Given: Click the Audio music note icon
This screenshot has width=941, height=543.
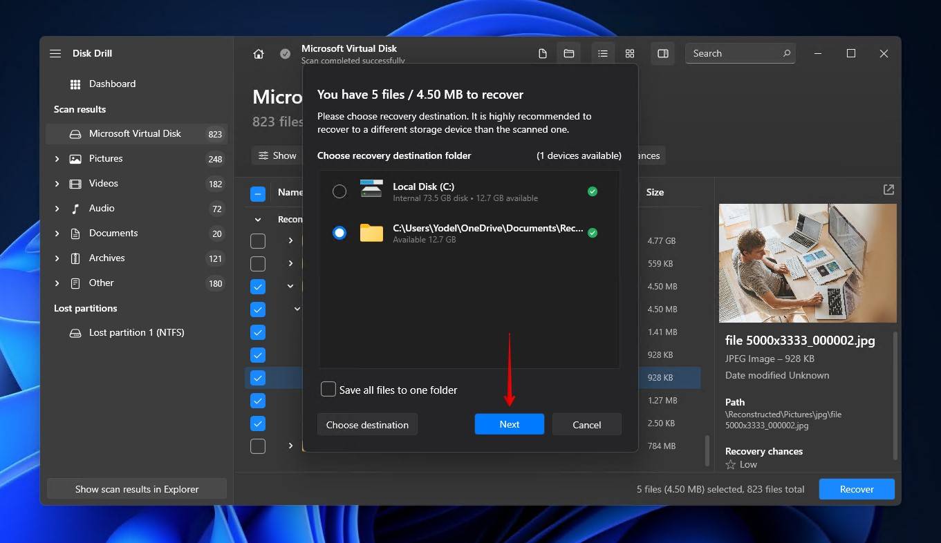Looking at the screenshot, I should pyautogui.click(x=75, y=209).
